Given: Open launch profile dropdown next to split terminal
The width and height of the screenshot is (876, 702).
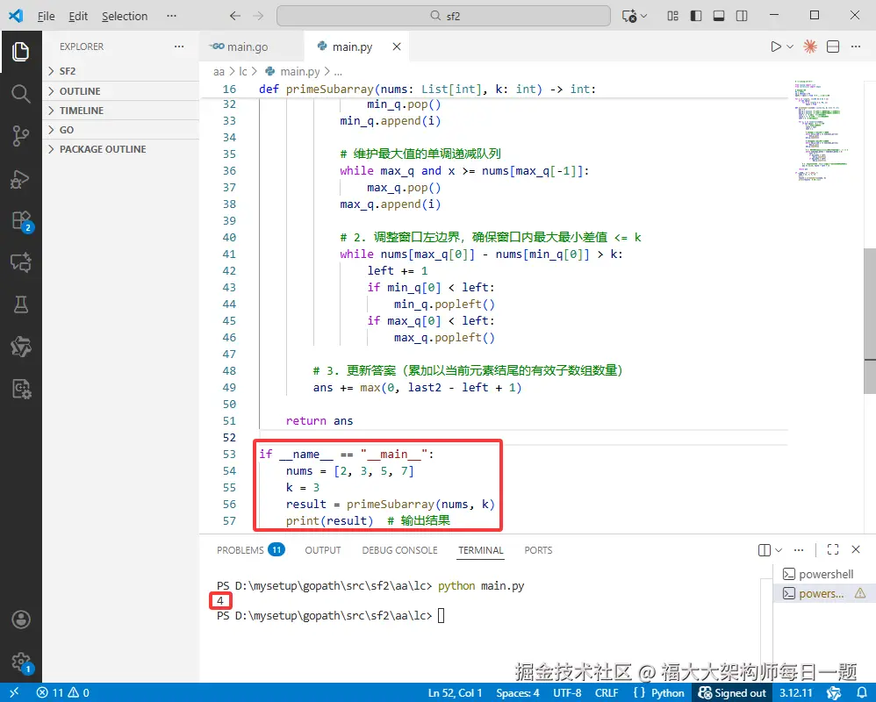Looking at the screenshot, I should pyautogui.click(x=779, y=550).
